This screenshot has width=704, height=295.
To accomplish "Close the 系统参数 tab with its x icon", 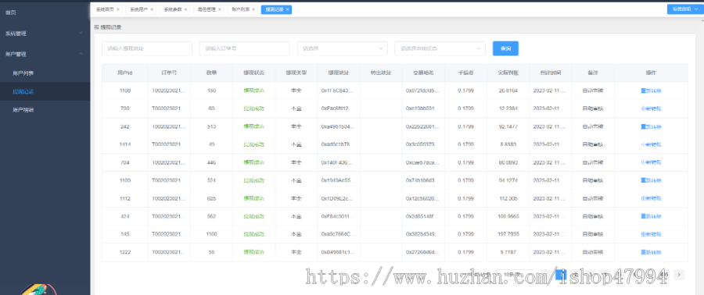I will coord(186,9).
